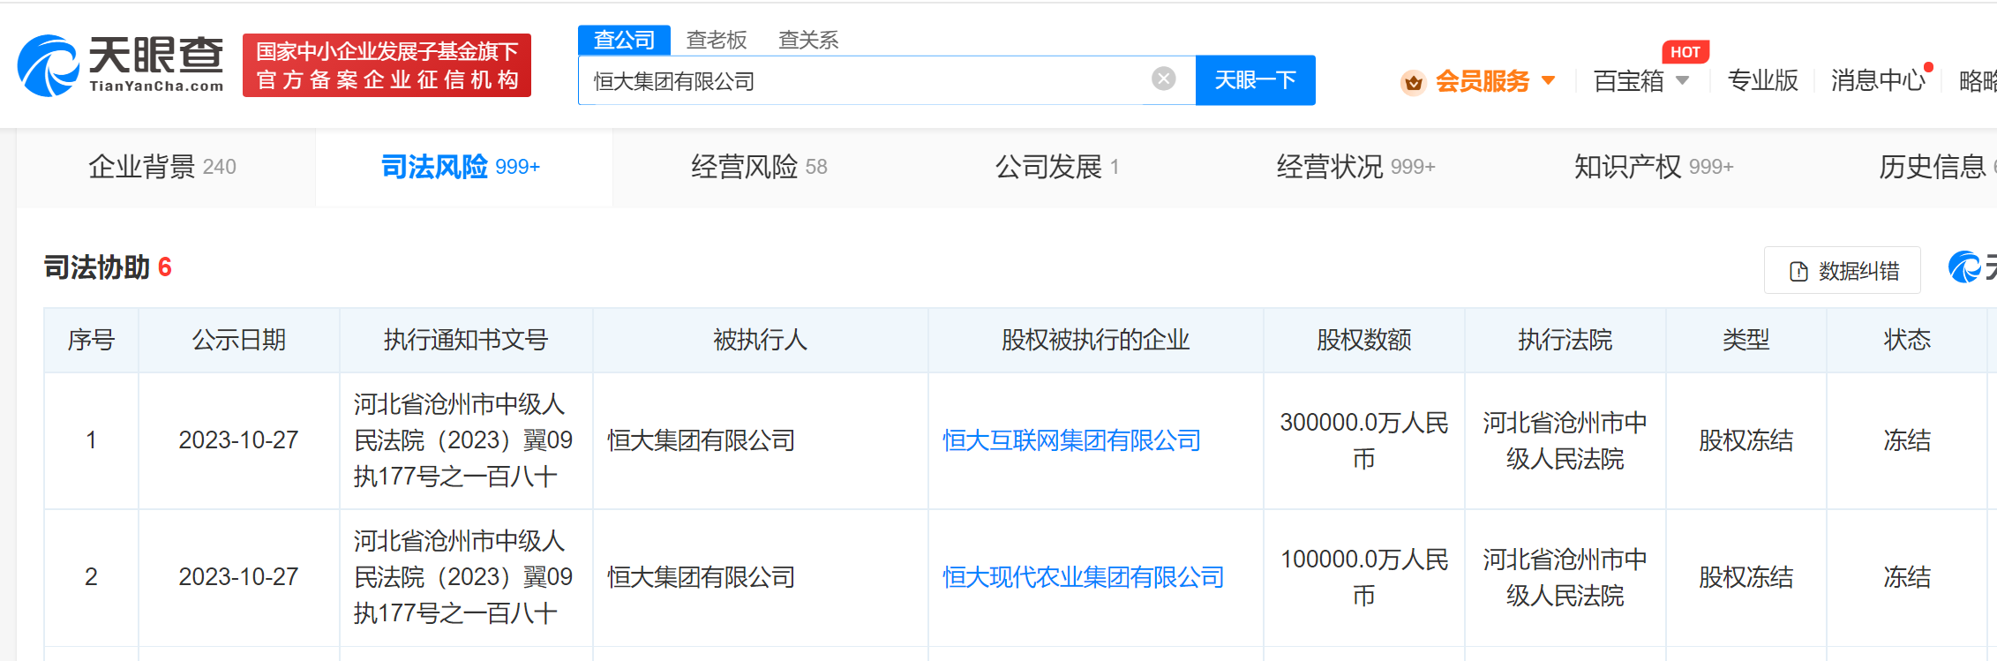The width and height of the screenshot is (1997, 661).
Task: Click the 股权数额 column header
Action: tap(1364, 340)
